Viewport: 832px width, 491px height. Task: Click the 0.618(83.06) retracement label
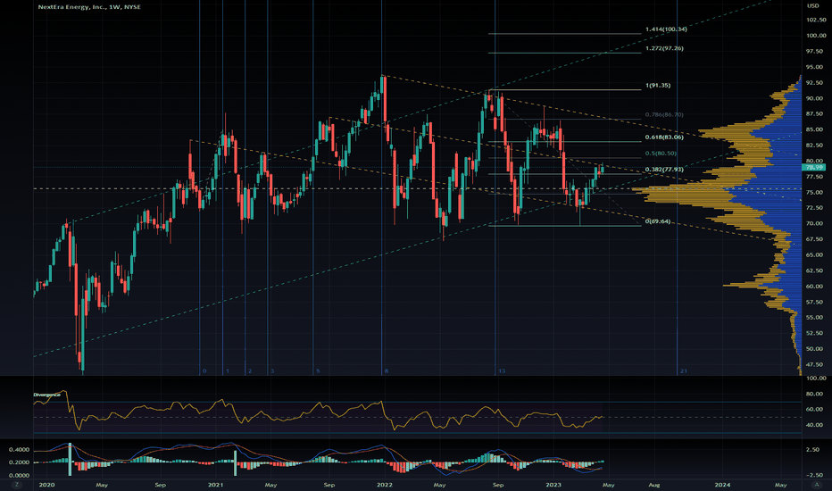664,137
